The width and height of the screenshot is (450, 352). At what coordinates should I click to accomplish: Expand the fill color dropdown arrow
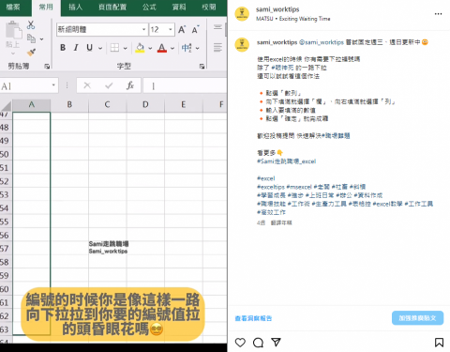point(150,48)
